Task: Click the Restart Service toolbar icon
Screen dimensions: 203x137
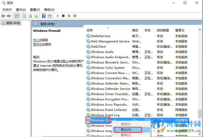Action: point(75,16)
